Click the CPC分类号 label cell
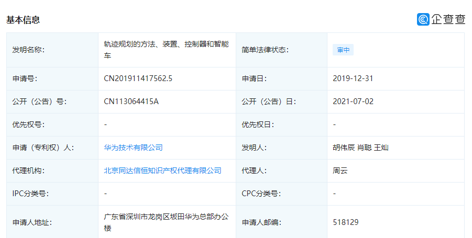The height and width of the screenshot is (238, 472). 261,194
